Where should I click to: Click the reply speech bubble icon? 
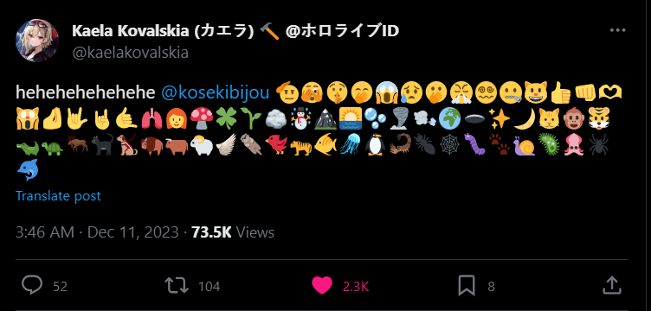32,286
